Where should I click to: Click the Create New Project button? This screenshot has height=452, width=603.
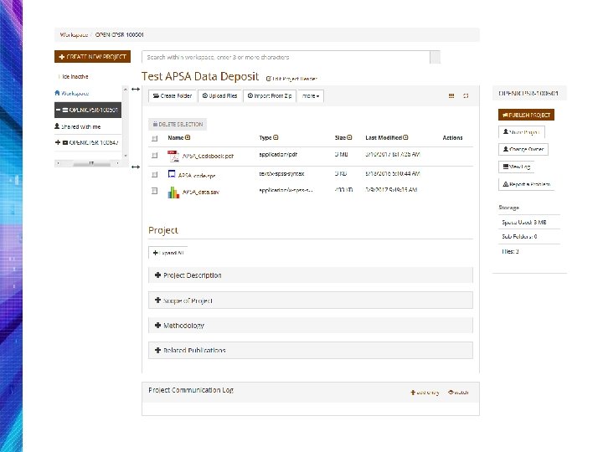(92, 57)
